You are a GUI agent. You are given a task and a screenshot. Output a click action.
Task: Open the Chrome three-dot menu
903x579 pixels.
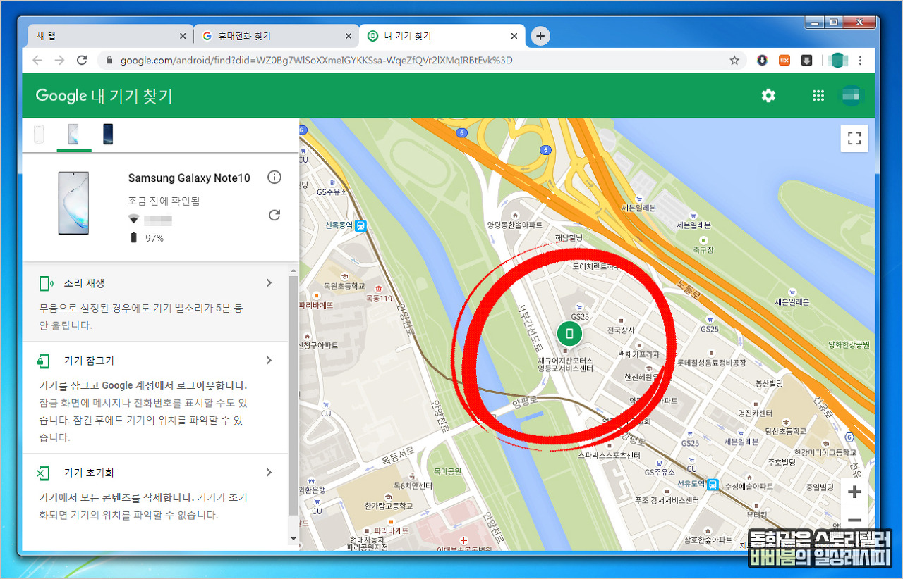tap(860, 61)
